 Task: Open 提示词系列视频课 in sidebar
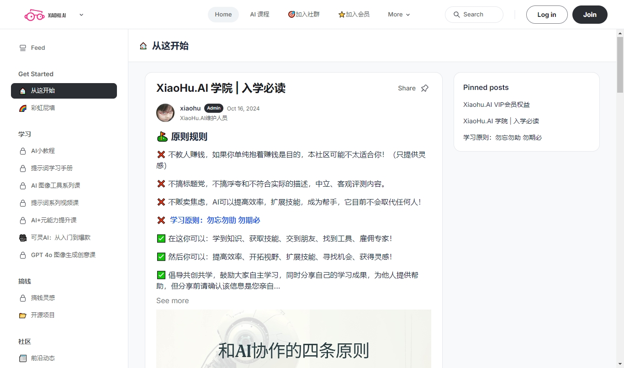click(x=64, y=203)
